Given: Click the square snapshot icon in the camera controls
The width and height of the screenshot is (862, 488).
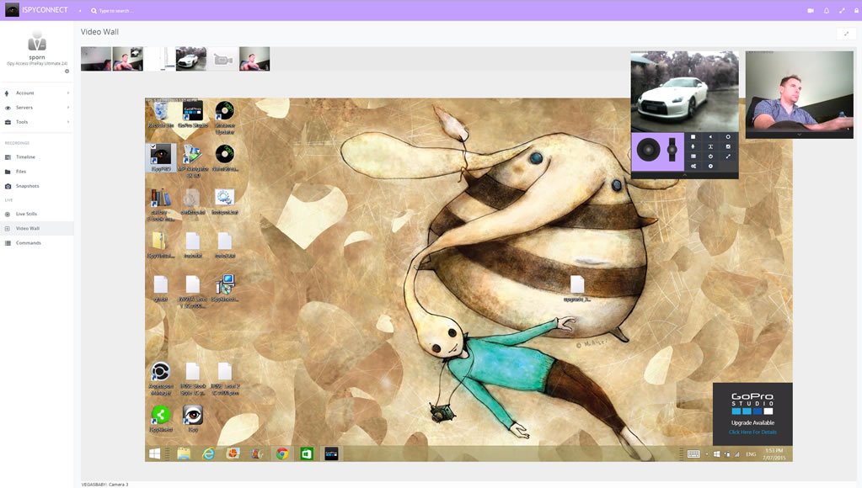Looking at the screenshot, I should 728,146.
